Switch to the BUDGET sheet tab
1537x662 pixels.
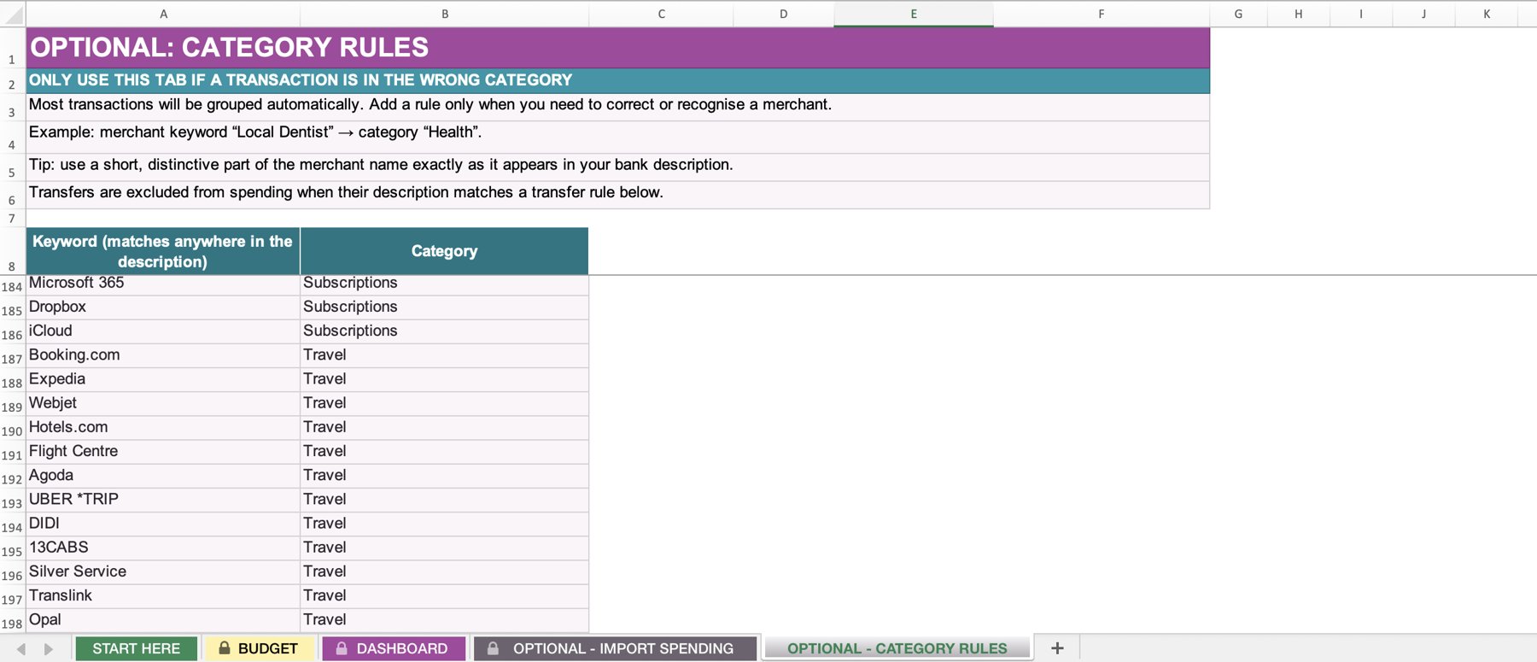(x=259, y=648)
